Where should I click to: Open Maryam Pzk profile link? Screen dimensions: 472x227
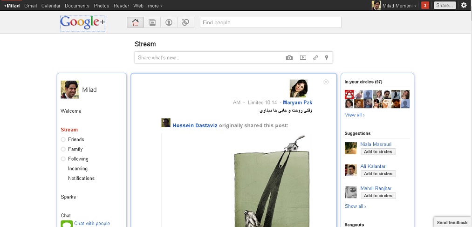click(297, 103)
